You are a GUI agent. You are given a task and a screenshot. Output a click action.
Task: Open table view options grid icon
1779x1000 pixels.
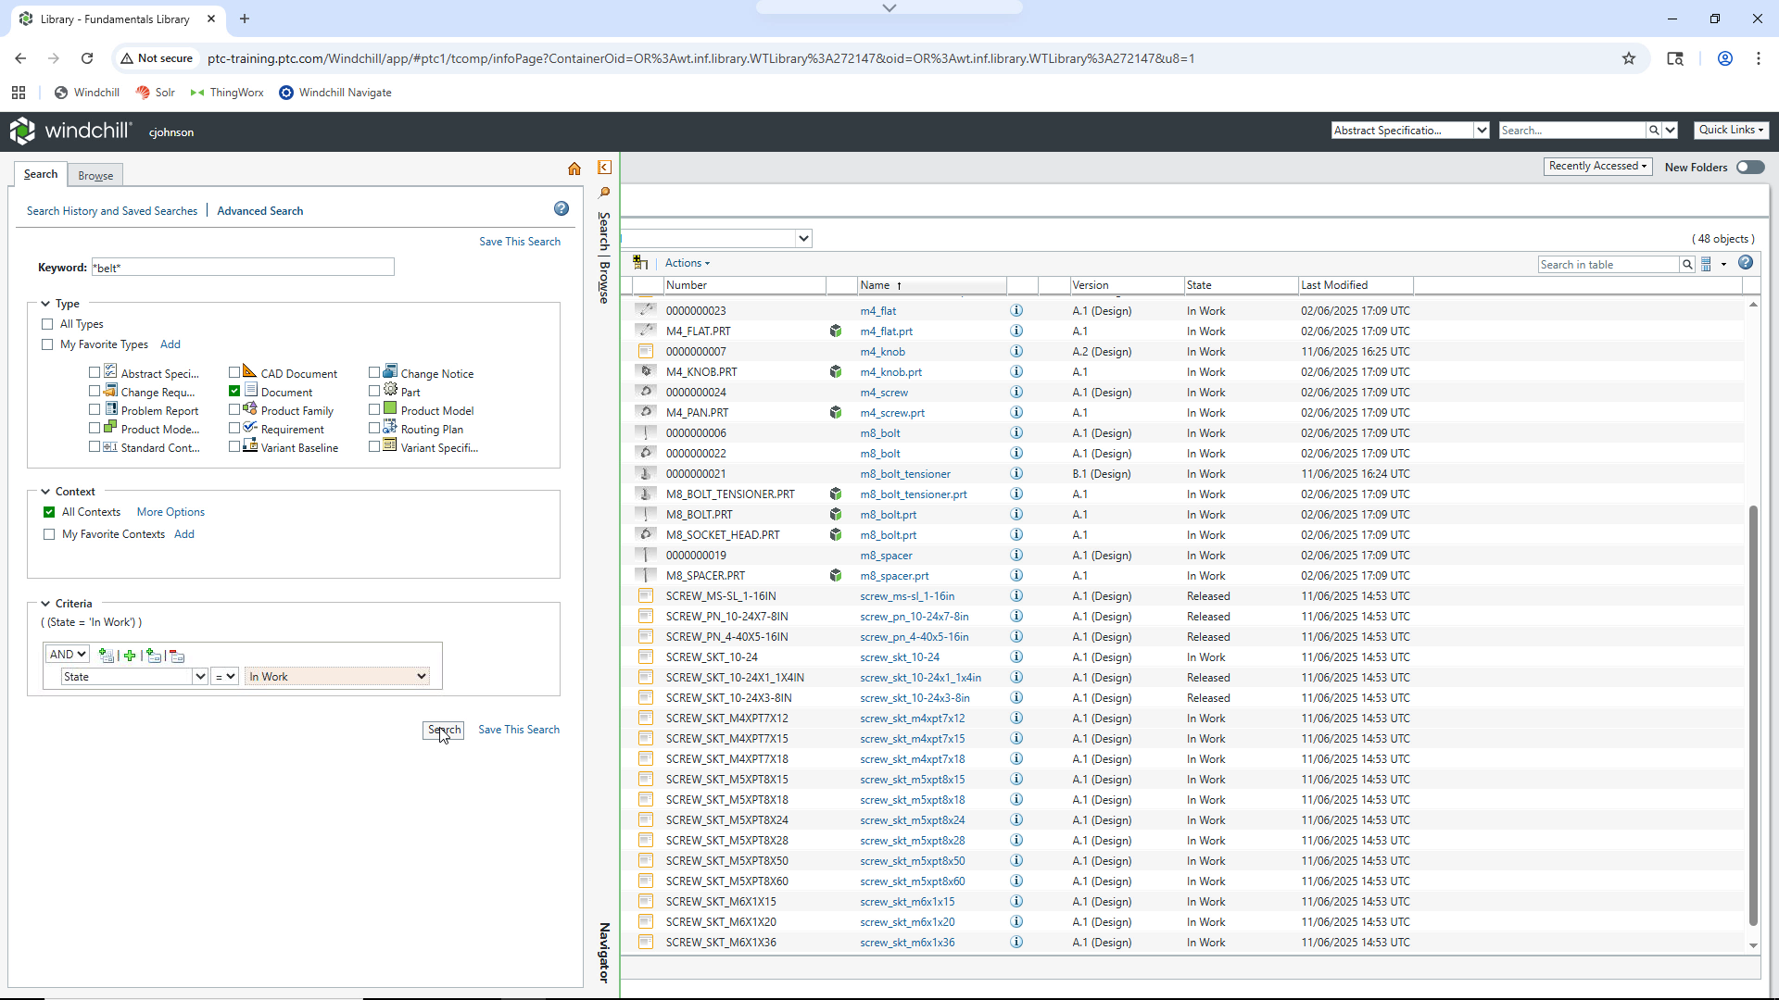1707,264
